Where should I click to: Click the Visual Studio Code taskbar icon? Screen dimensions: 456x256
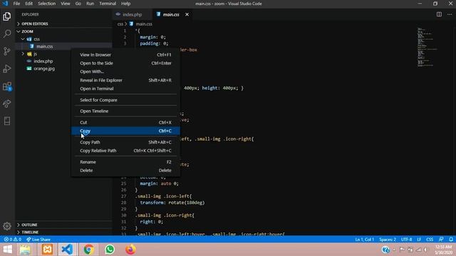click(67, 250)
